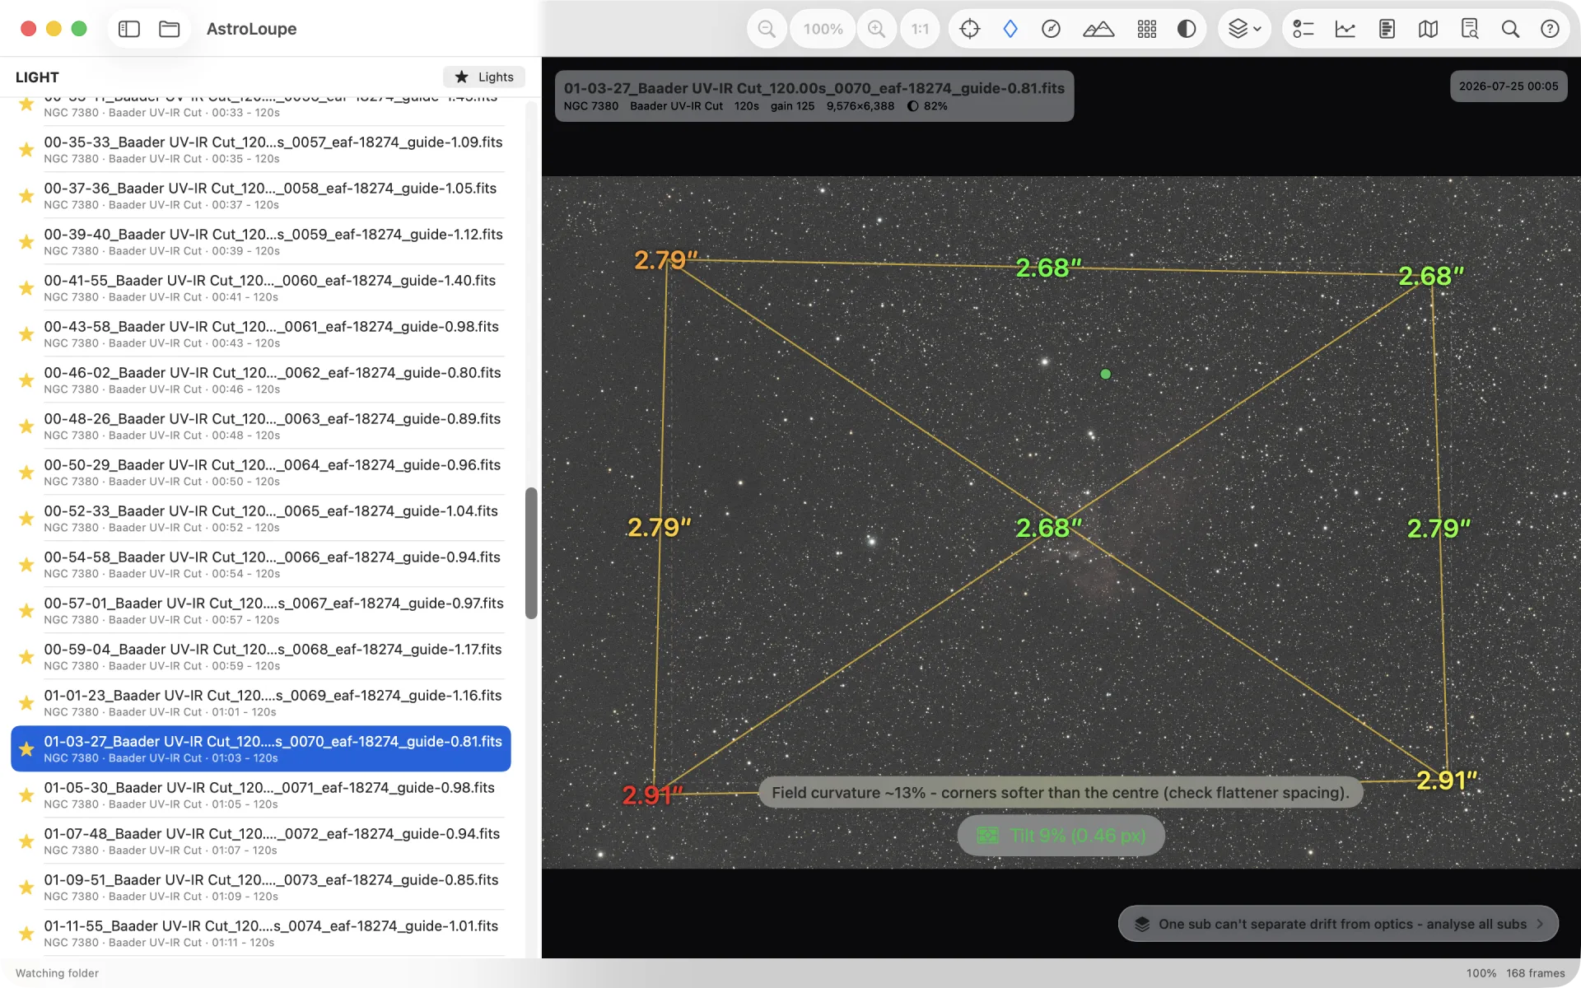
Task: Select file 00-54-58 frame 0066
Action: point(260,564)
